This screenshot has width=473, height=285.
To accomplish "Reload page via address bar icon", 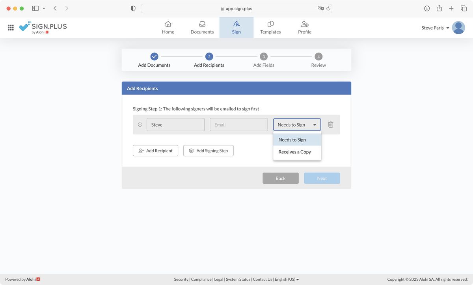I will (x=328, y=8).
